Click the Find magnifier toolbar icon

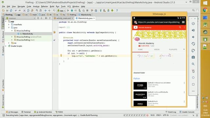click(x=37, y=10)
